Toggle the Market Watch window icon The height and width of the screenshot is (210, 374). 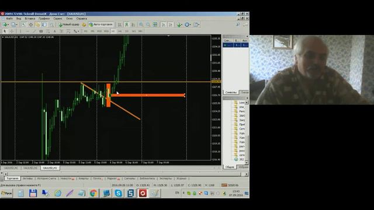24,24
